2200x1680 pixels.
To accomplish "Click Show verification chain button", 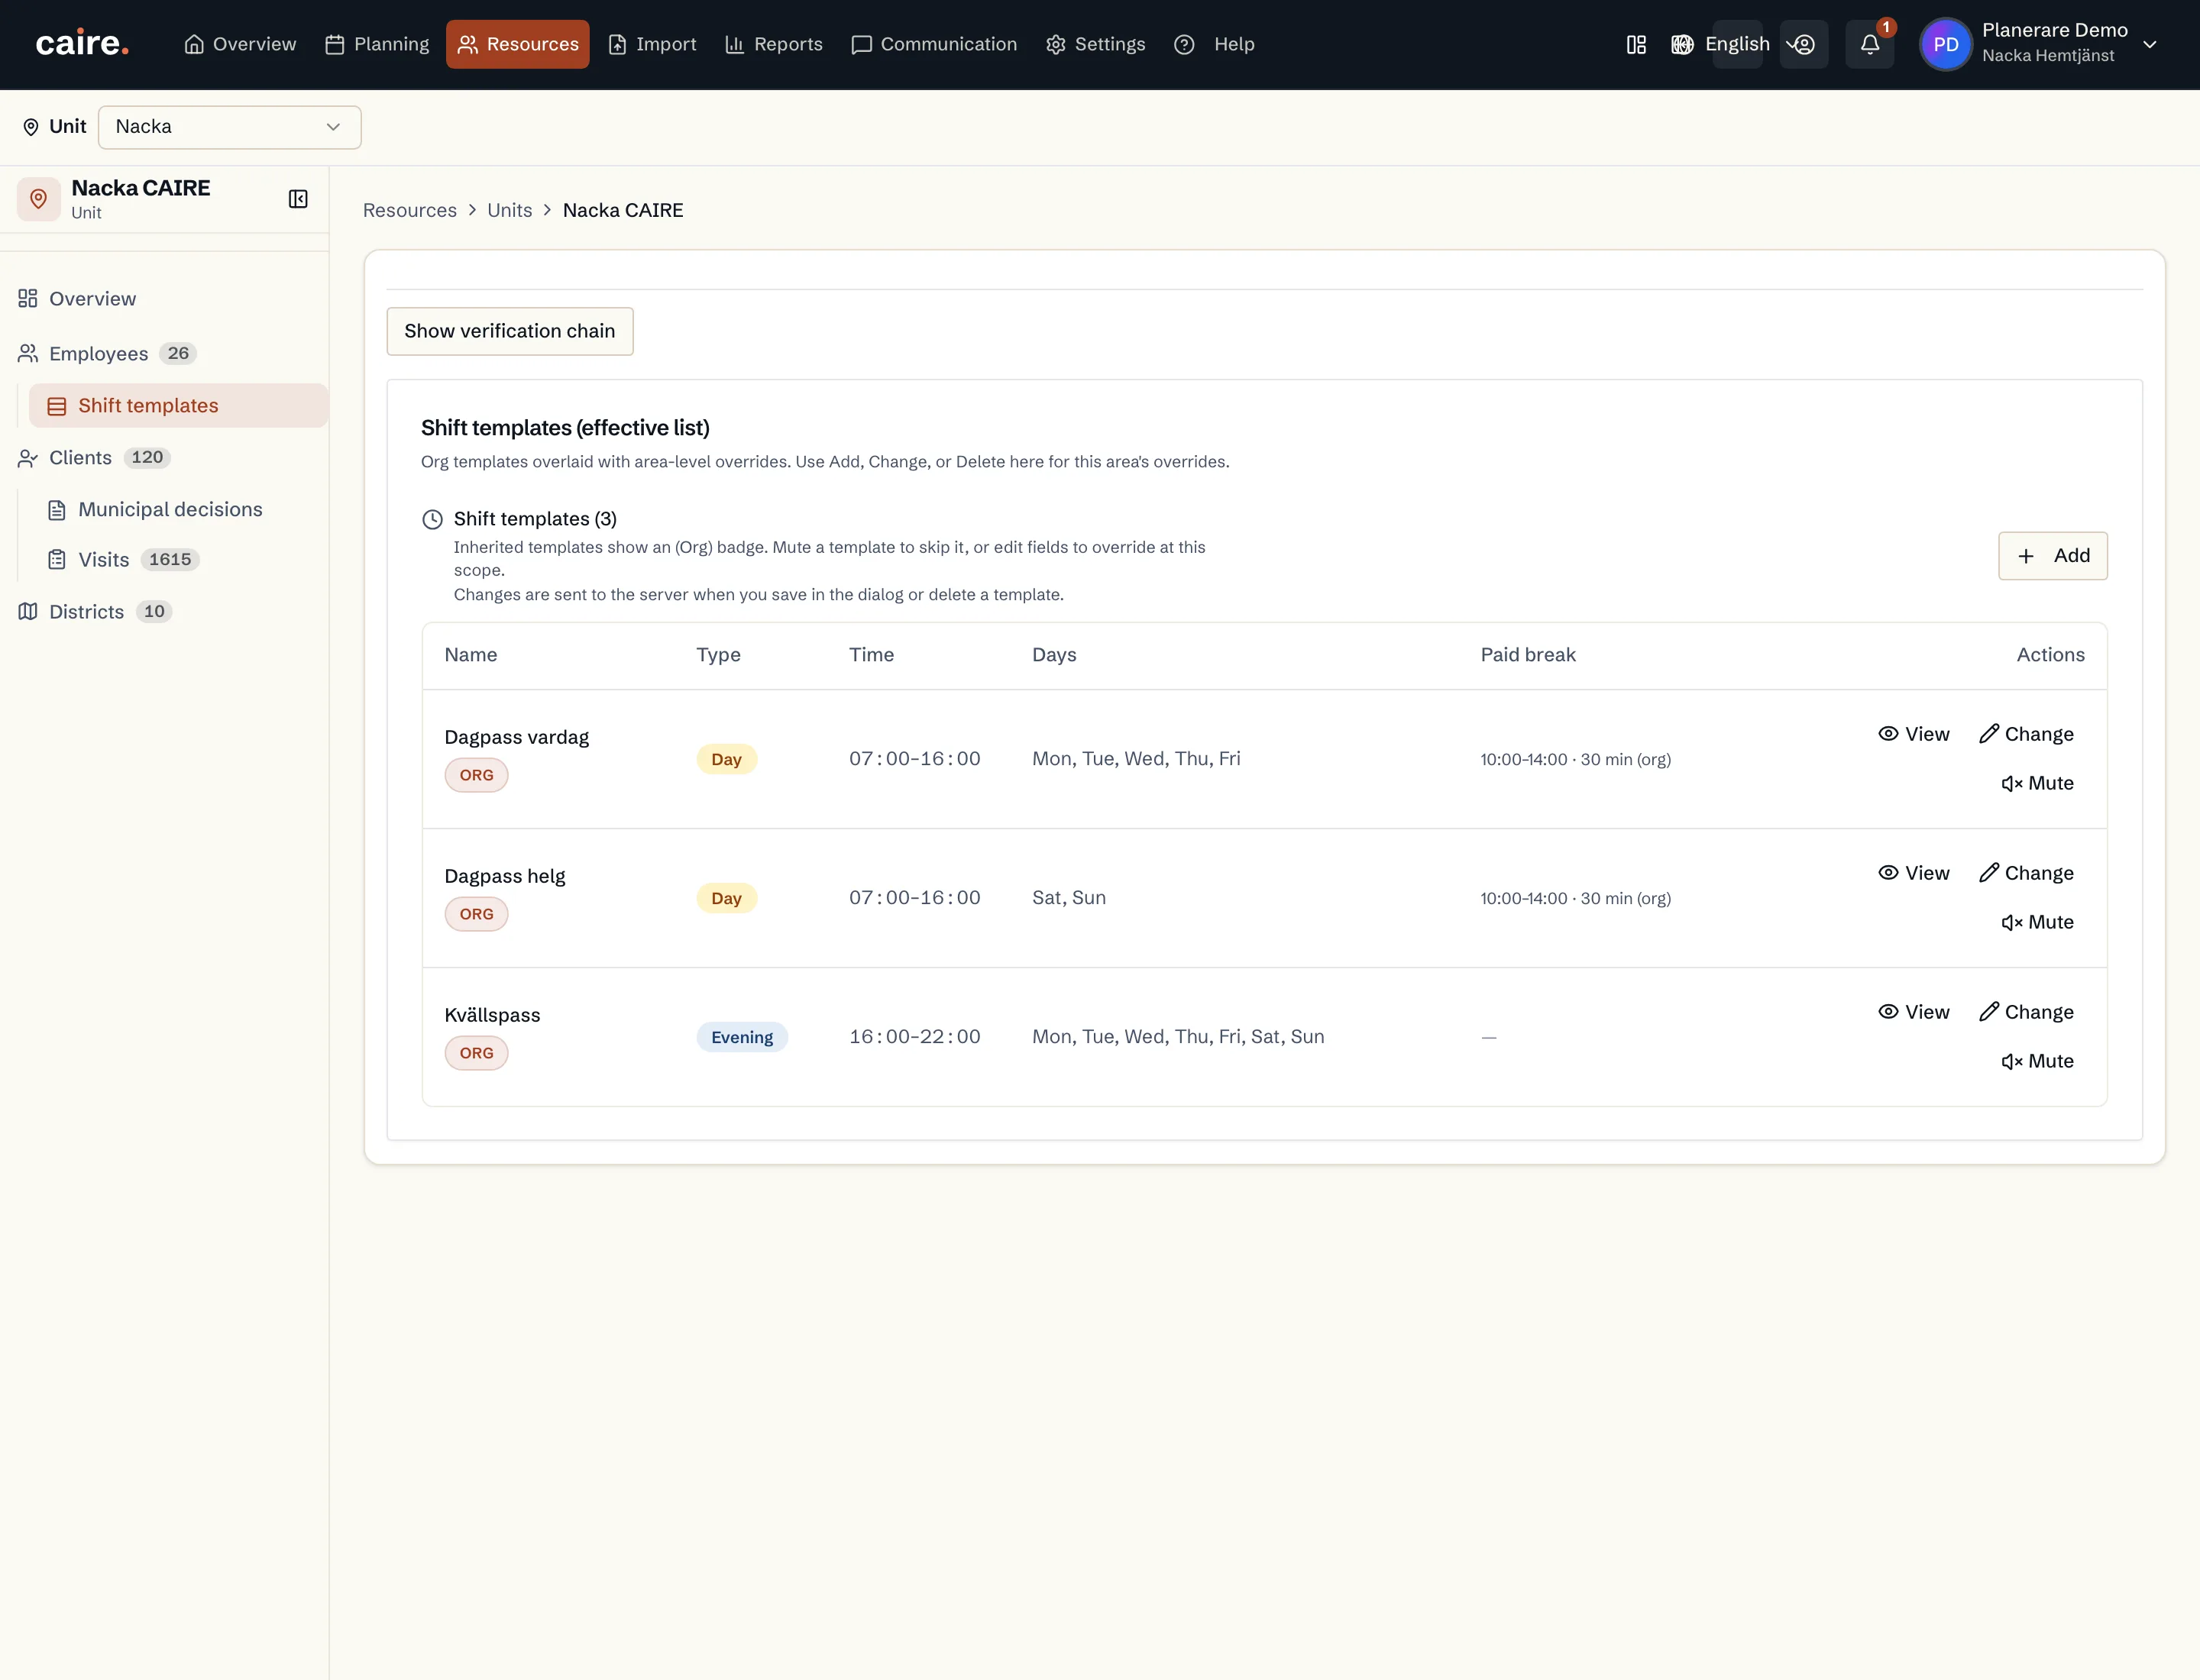I will [510, 331].
